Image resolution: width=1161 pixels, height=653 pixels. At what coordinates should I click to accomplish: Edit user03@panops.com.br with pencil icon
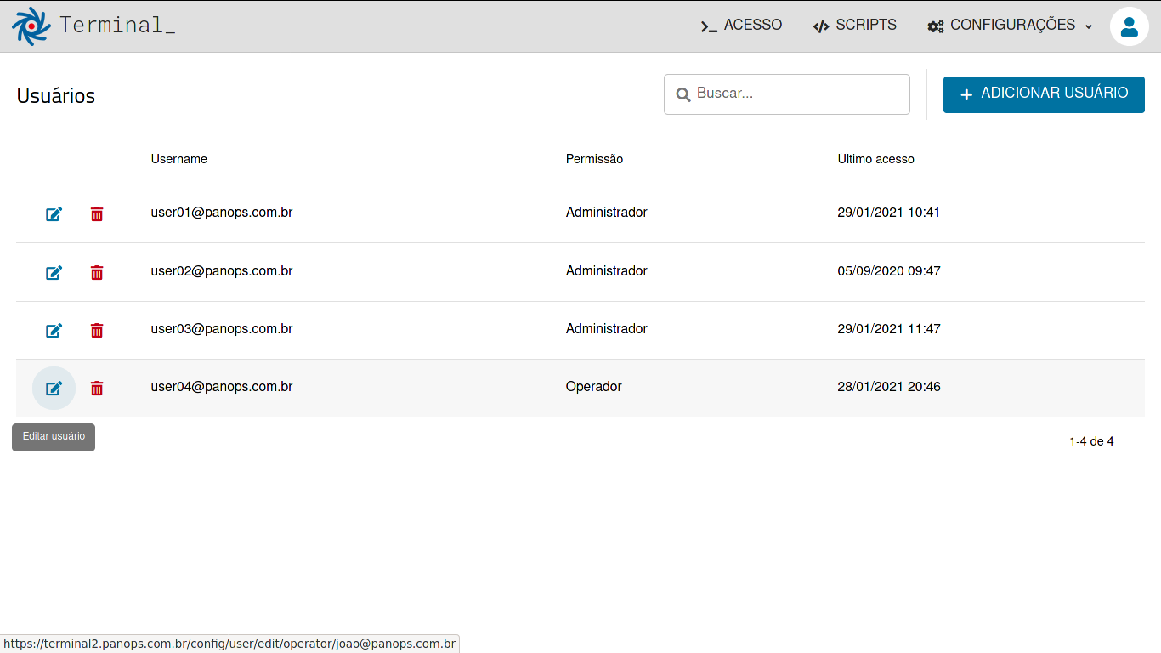[x=54, y=330]
